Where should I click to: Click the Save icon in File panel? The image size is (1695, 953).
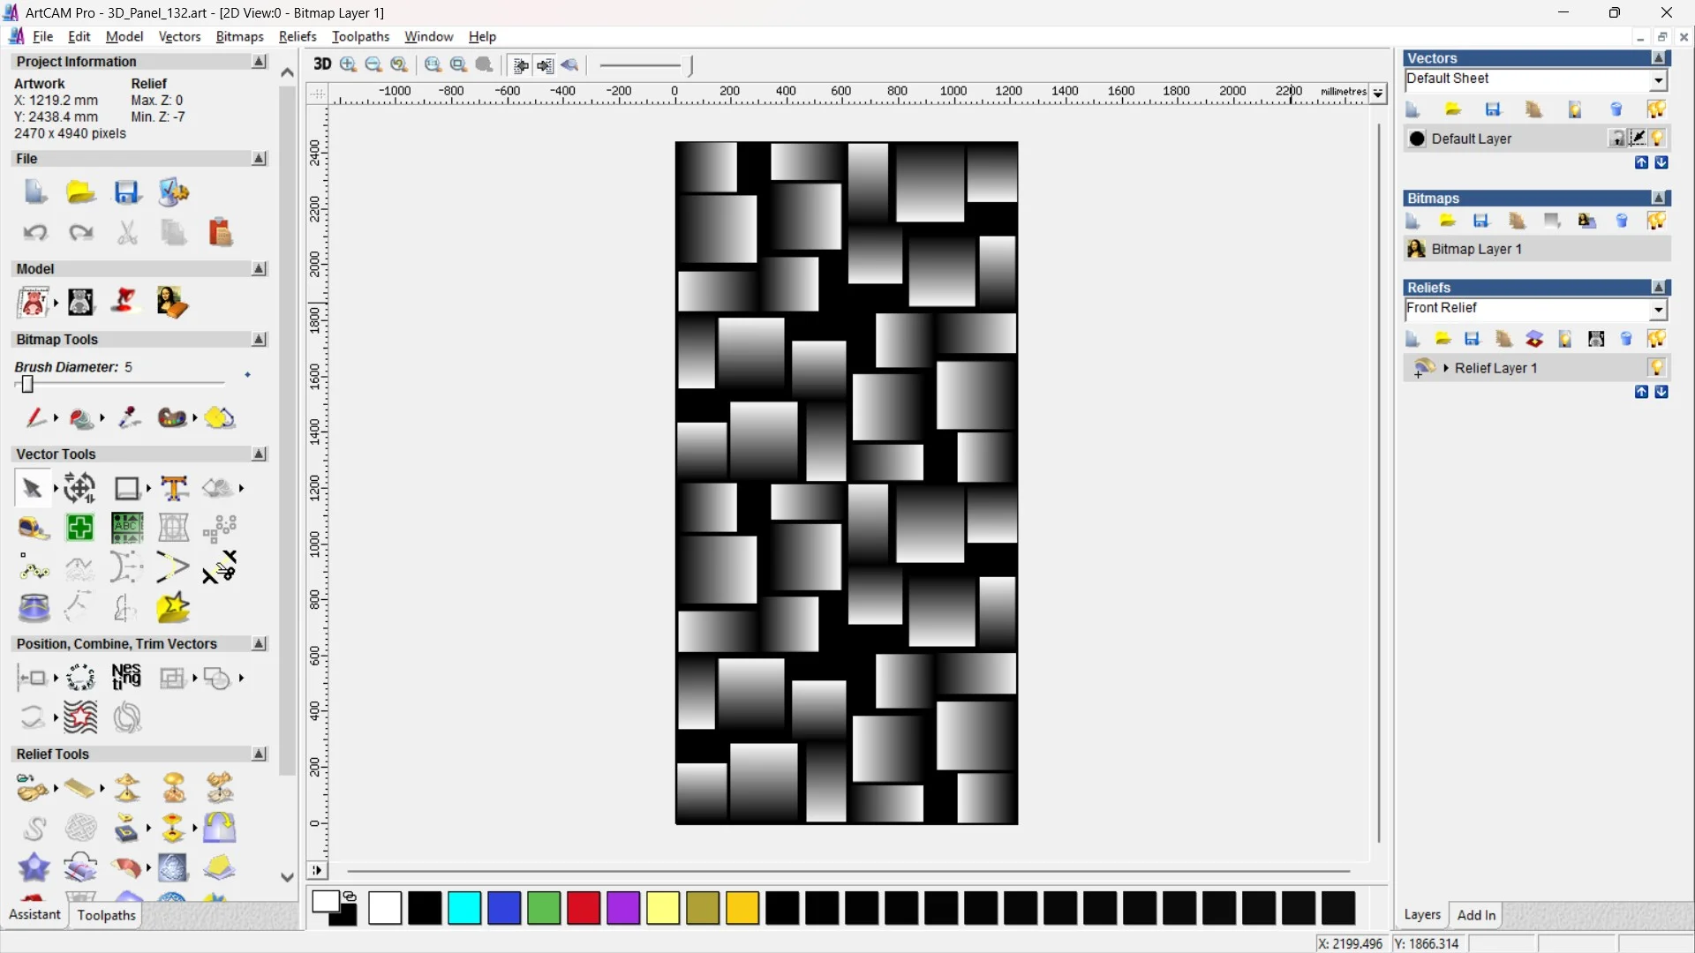(x=127, y=192)
